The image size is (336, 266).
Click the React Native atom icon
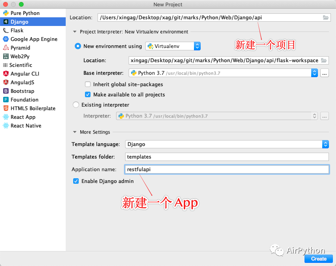pyautogui.click(x=6, y=126)
